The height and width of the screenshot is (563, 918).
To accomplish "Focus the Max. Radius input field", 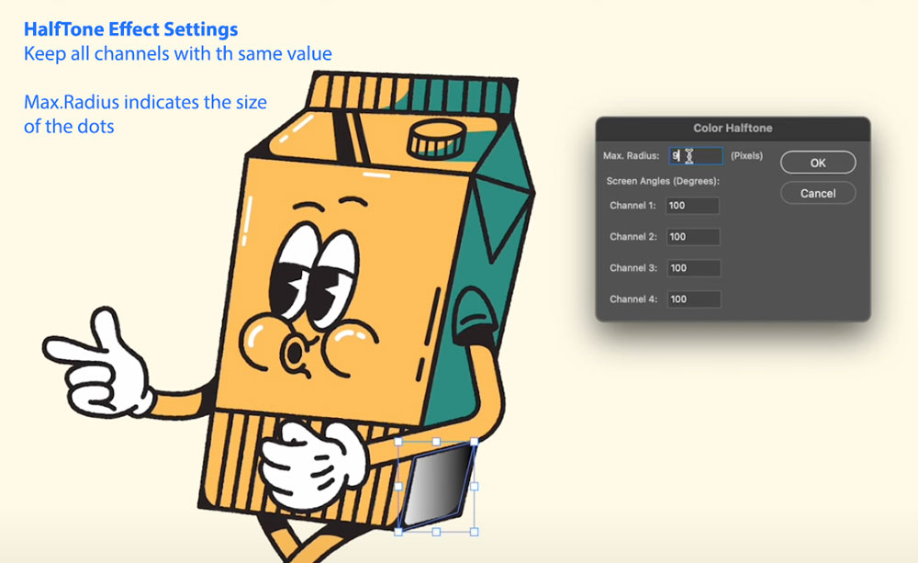I will pyautogui.click(x=695, y=156).
